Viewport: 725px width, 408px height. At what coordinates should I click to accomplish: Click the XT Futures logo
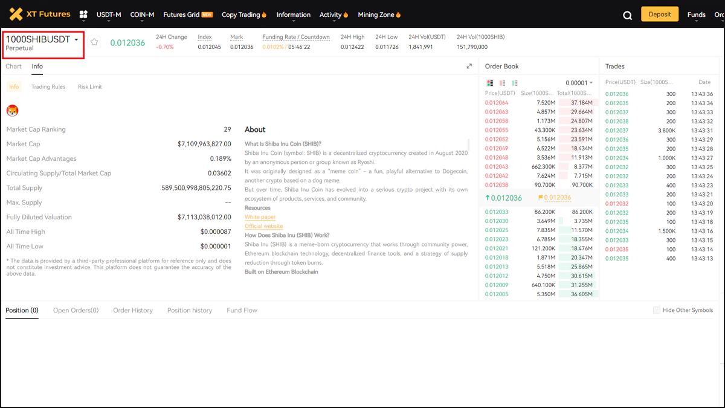40,14
